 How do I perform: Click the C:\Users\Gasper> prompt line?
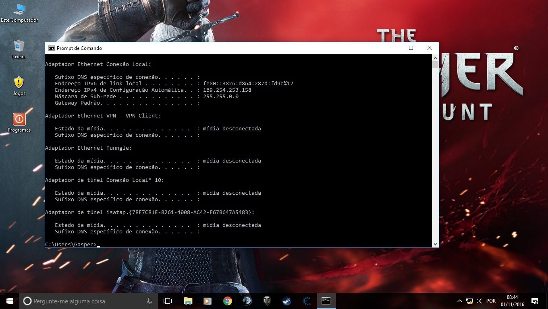point(73,245)
